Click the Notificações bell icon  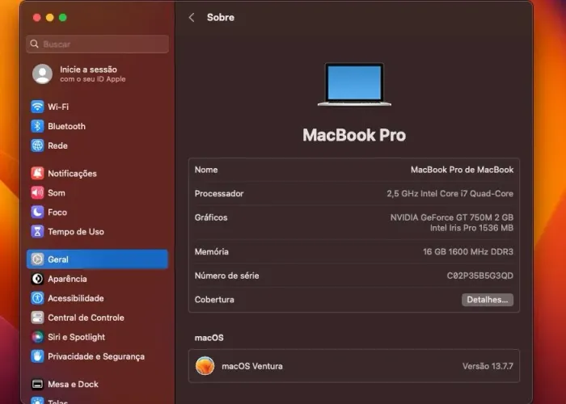click(x=37, y=174)
